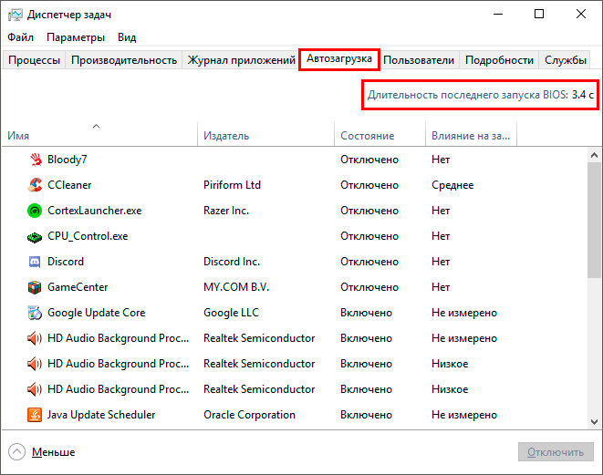Switch to the Службы tab
603x475 pixels.
click(x=565, y=60)
